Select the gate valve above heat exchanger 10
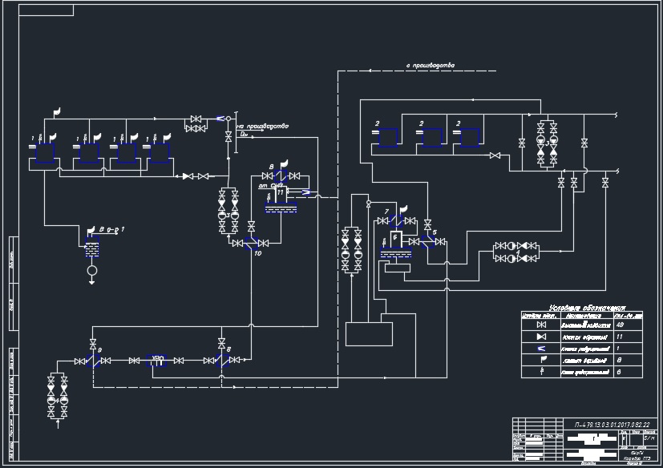Viewport: 663px width, 468px height. point(251,226)
